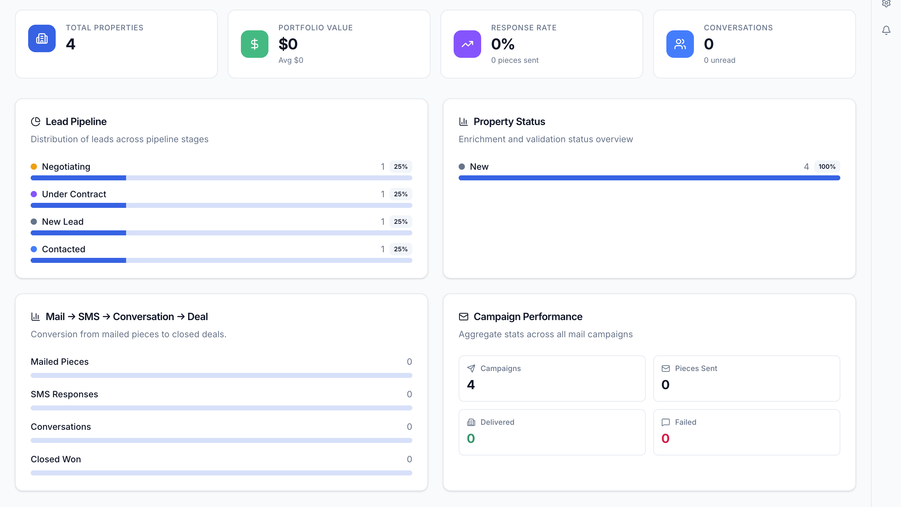
Task: Click the Campaign Performance envelope icon
Action: pos(463,317)
